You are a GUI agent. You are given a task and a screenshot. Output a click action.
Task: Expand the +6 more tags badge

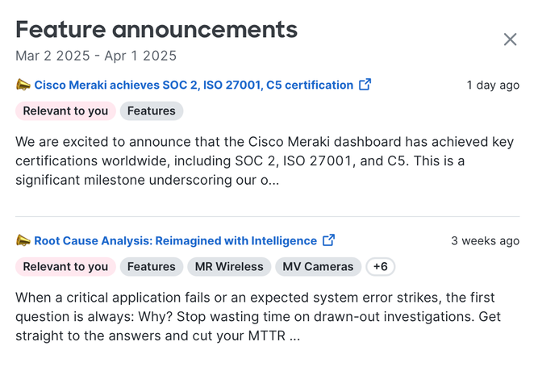pyautogui.click(x=381, y=267)
